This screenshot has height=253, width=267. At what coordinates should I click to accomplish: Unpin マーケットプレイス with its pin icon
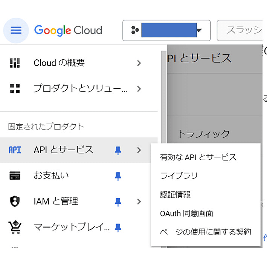pos(118,228)
